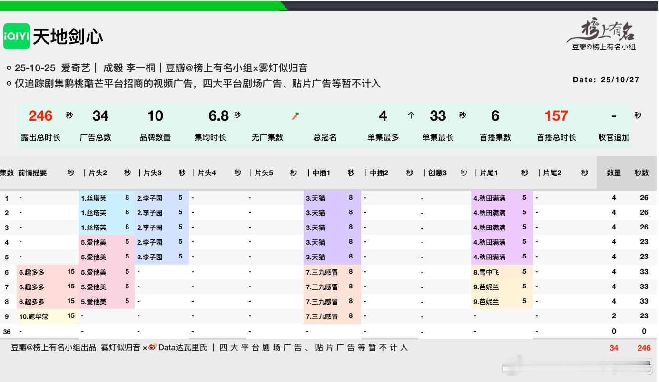Click 成毅 李一桐 in the subtitle line

tap(129, 68)
